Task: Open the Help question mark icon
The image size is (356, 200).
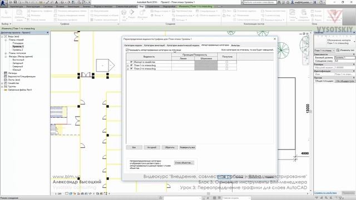Action: (322, 2)
